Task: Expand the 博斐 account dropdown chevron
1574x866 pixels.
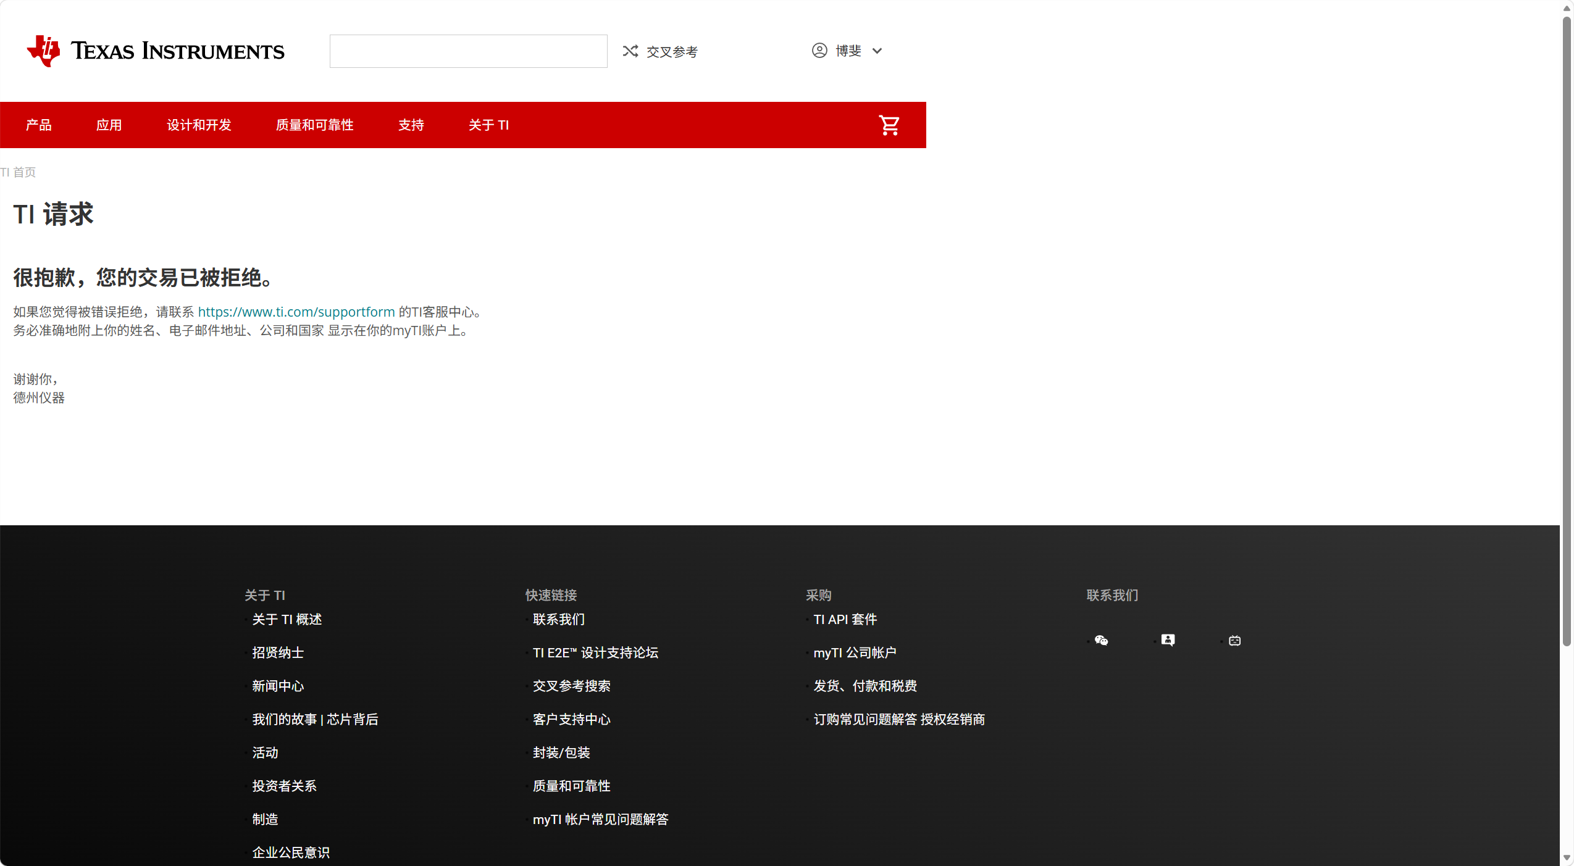Action: tap(877, 51)
